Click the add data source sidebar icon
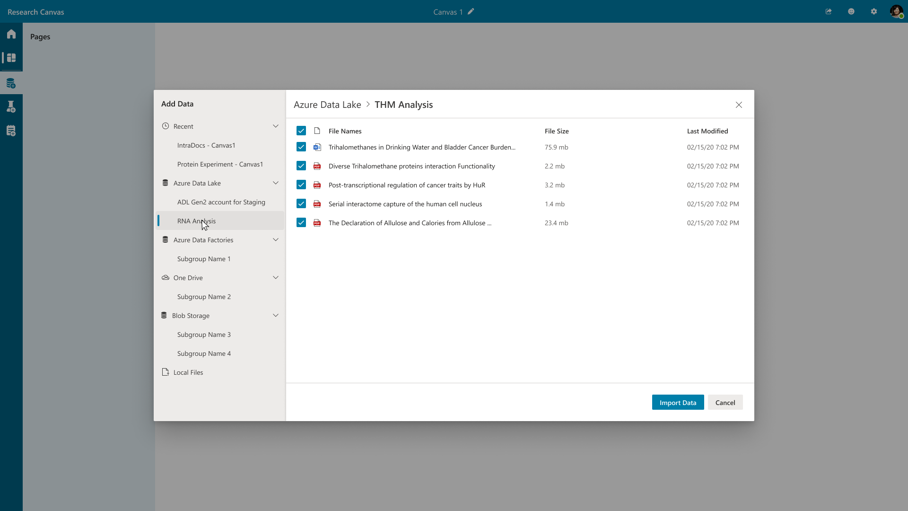Screen dimensions: 908x511 11,84
